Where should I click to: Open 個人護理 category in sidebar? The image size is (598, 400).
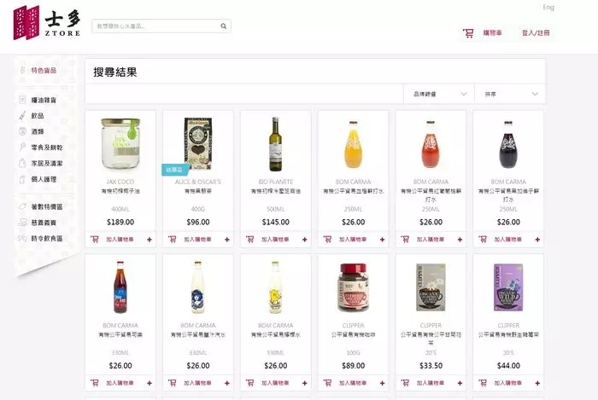point(44,179)
